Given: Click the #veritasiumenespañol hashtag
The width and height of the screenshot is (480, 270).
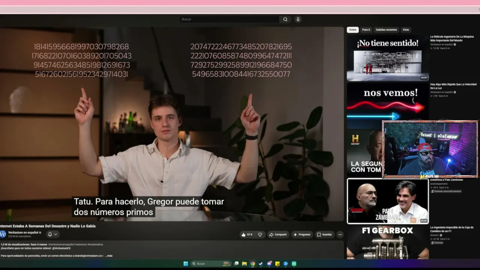Looking at the screenshot, I should [x=61, y=244].
